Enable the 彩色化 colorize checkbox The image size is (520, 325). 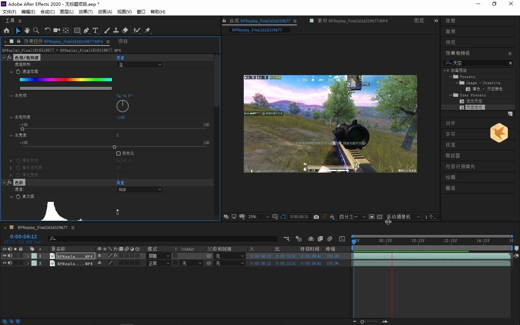click(x=118, y=153)
